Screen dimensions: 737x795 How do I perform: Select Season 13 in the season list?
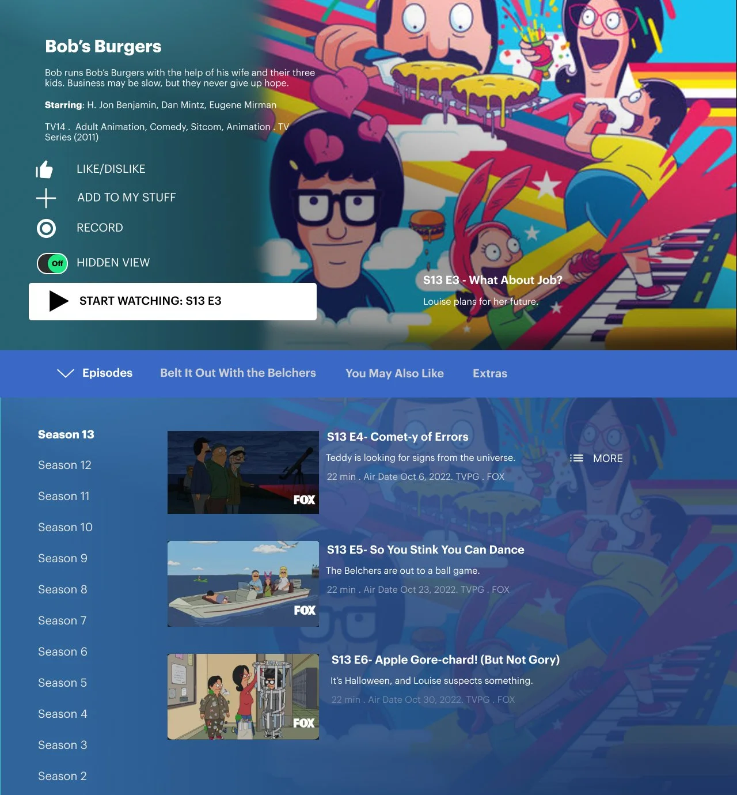click(x=66, y=434)
